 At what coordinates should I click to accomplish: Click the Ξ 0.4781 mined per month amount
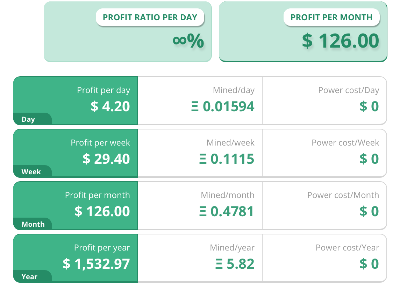click(x=227, y=211)
